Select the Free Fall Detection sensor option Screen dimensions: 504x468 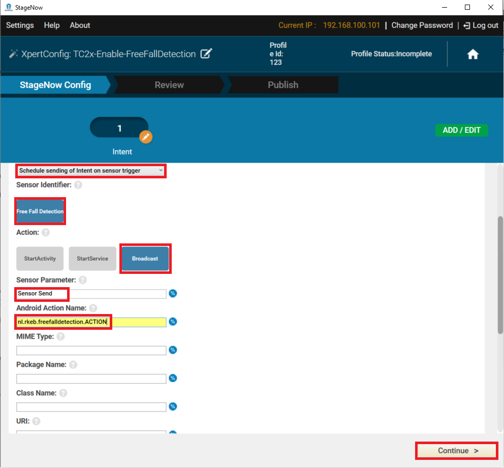pos(40,211)
